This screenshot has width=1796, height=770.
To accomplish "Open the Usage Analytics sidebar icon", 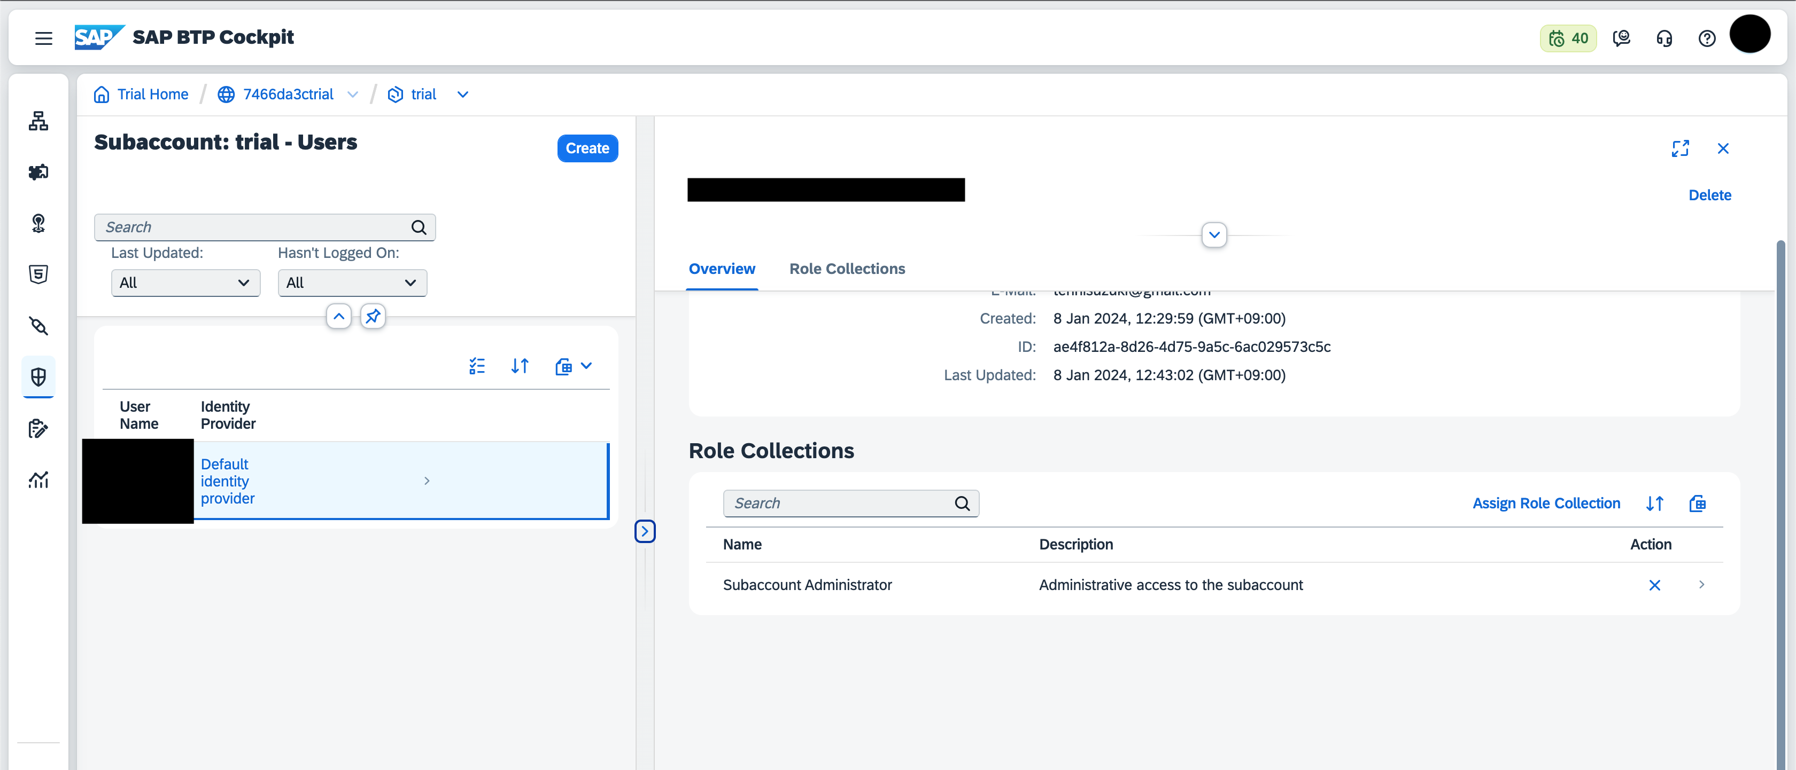I will 38,480.
